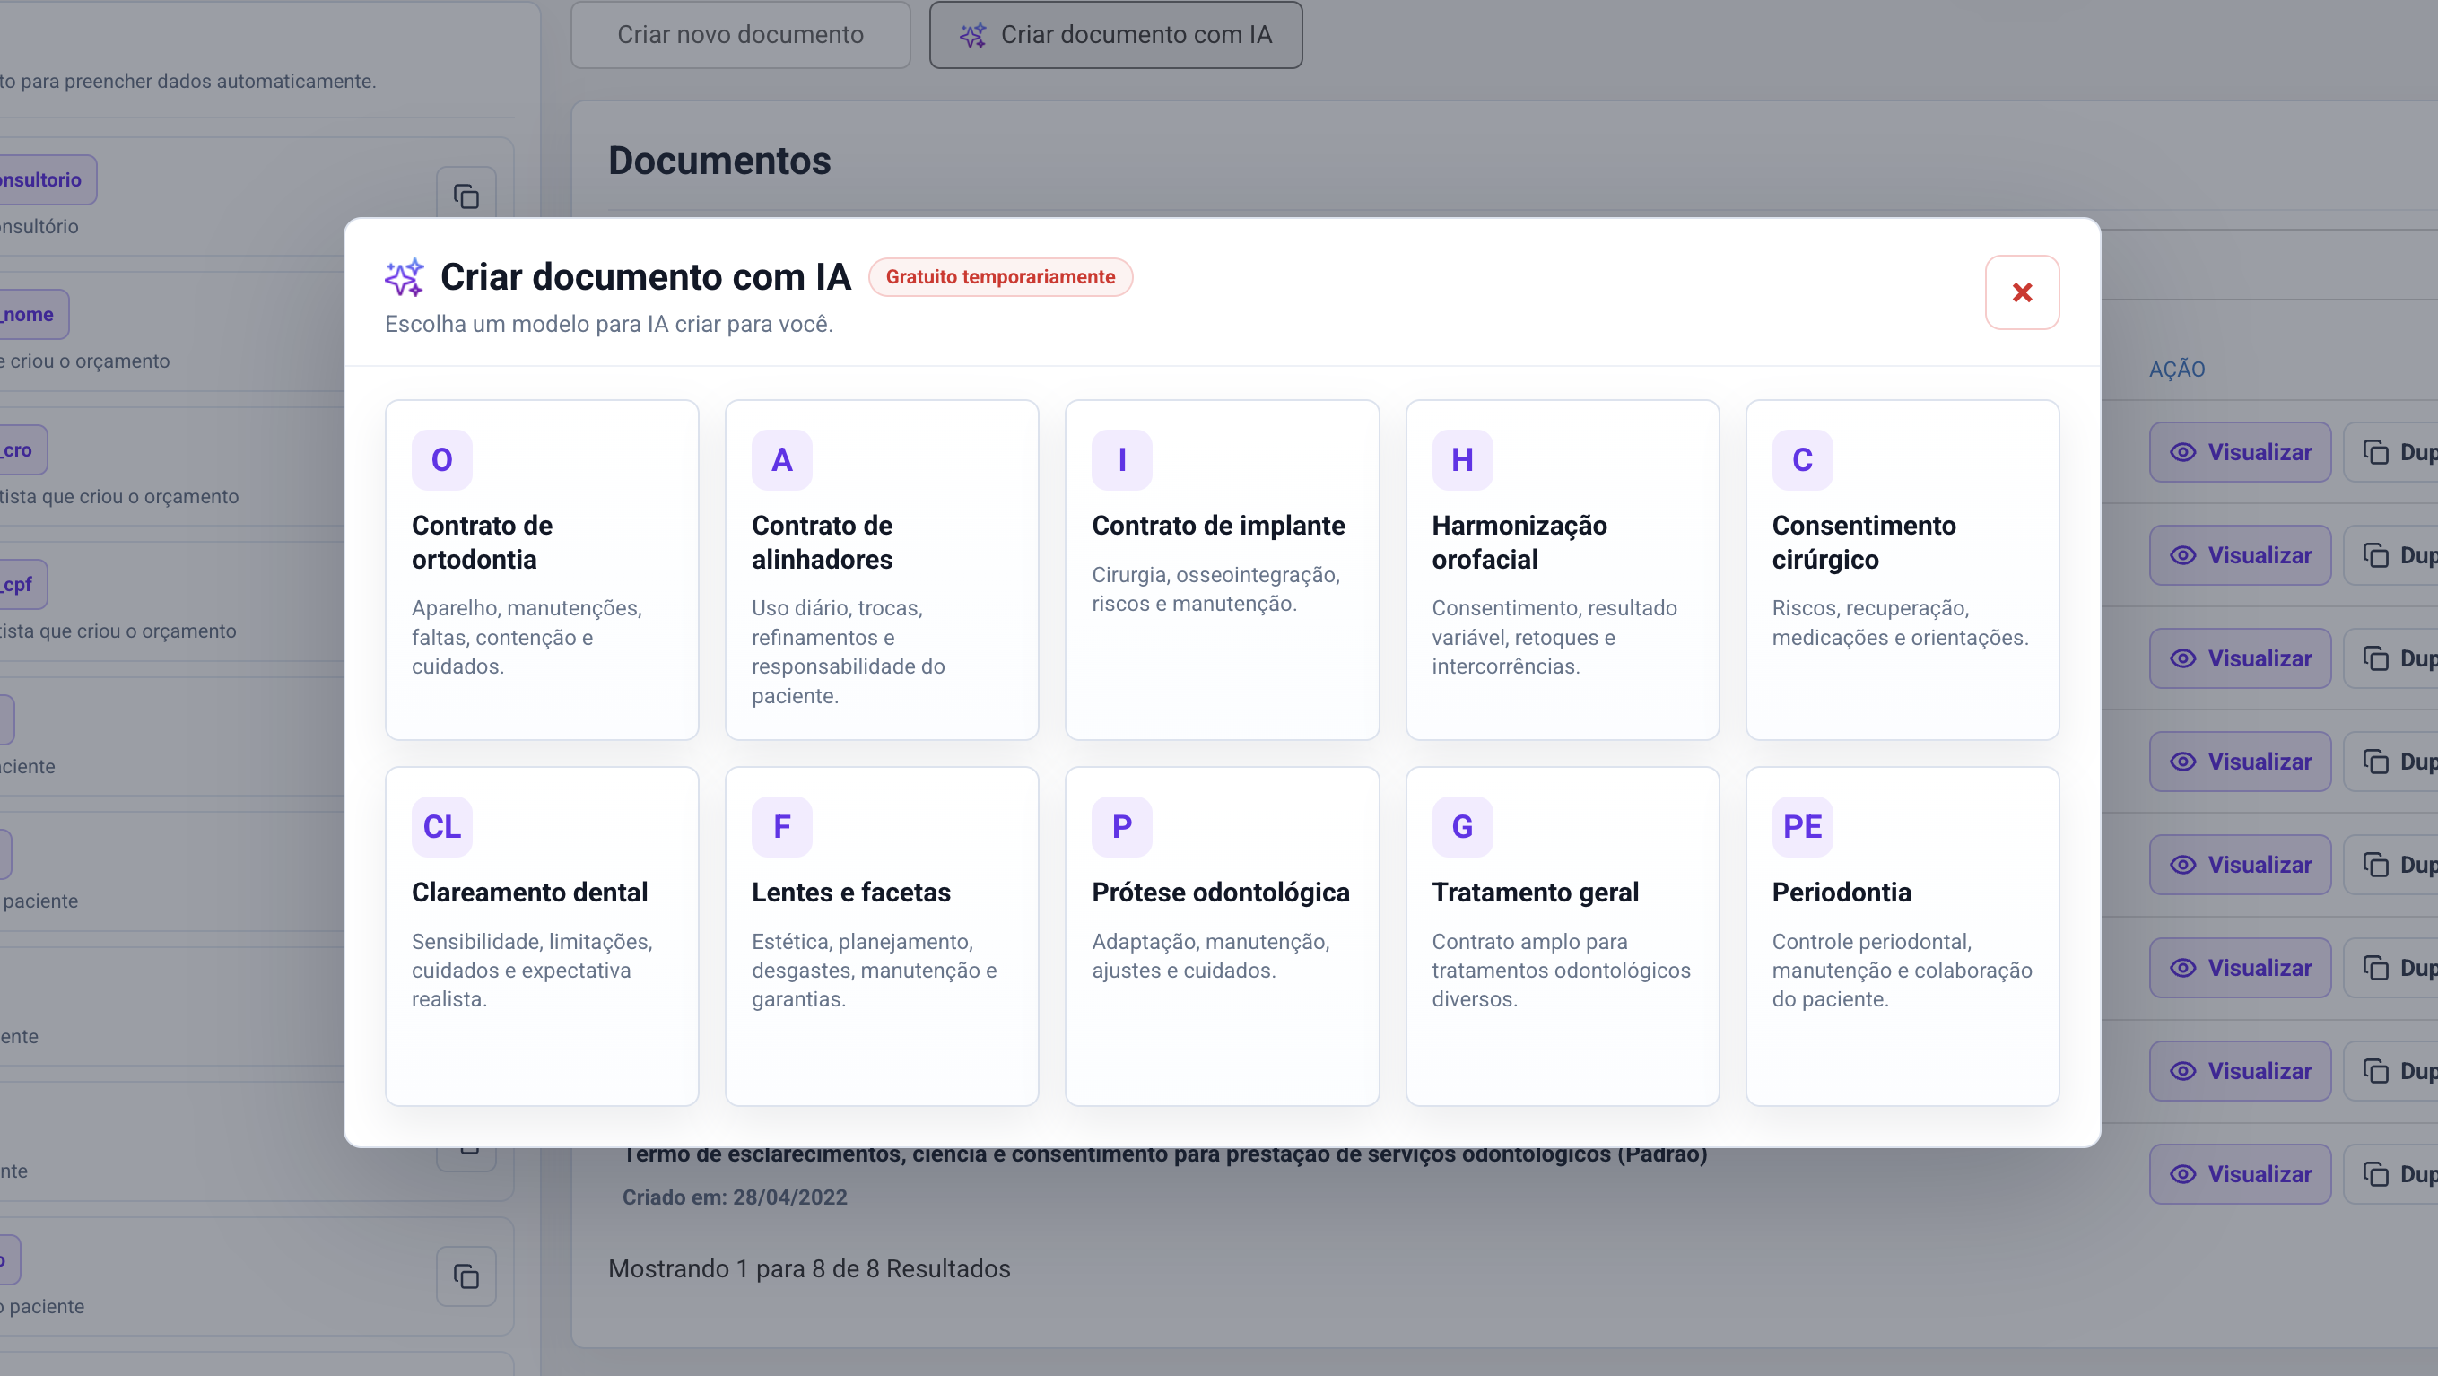Click the O icon of Contrato de ortodontia
This screenshot has width=2438, height=1376.
tap(442, 460)
